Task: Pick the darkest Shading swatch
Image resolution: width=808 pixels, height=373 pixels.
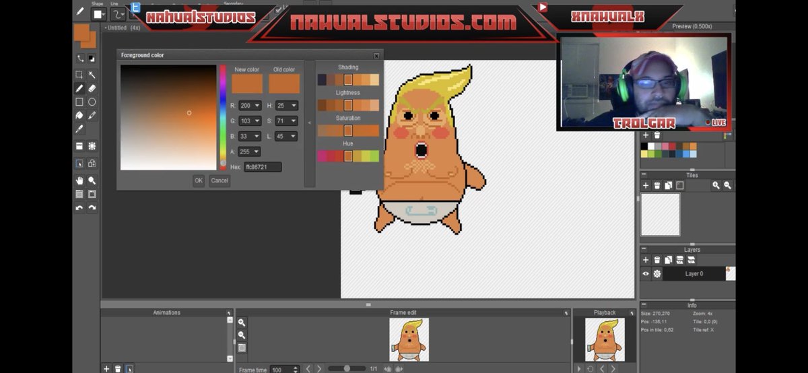Action: 322,80
